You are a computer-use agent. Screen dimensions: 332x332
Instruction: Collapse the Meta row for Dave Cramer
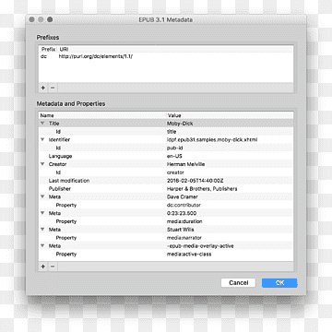pos(42,196)
